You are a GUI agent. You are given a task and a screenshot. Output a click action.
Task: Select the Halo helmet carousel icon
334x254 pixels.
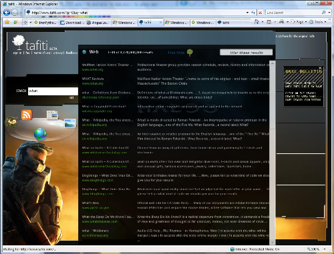[11, 122]
